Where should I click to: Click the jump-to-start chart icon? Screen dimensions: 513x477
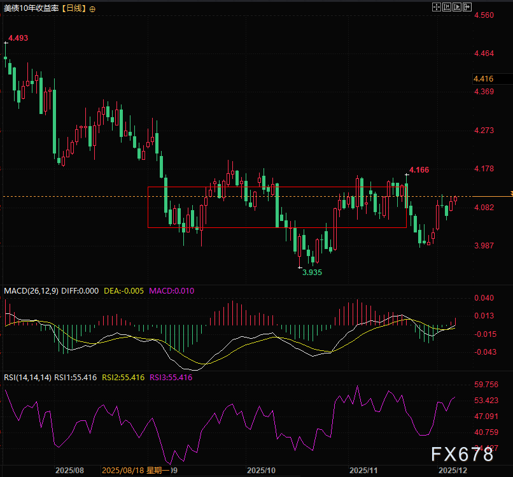[447, 8]
